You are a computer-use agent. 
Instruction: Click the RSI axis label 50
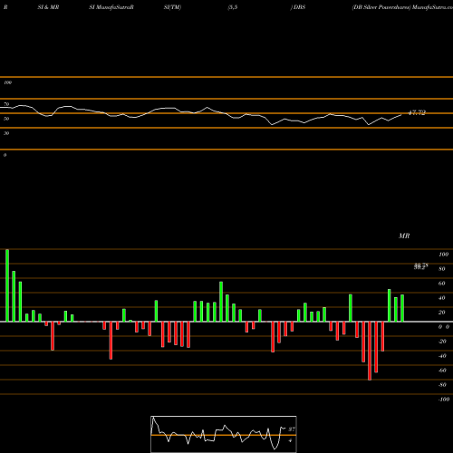6,119
